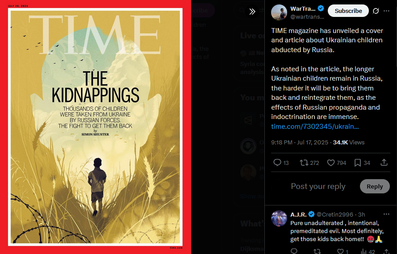Share the post via upload arrow icon
Image resolution: width=397 pixels, height=254 pixels.
coord(384,163)
